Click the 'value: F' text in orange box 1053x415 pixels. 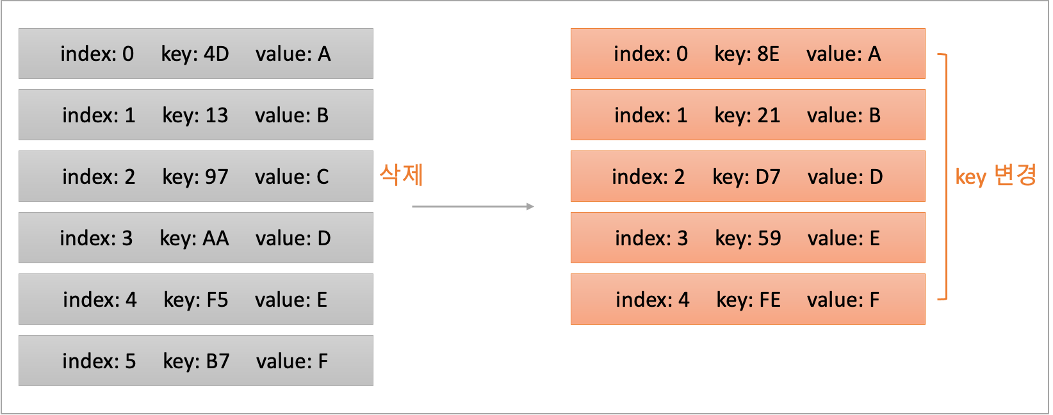point(843,300)
